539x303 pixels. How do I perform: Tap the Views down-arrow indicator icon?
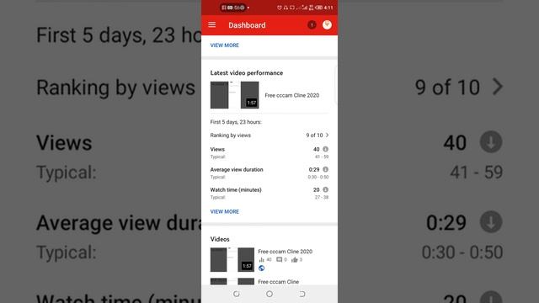pos(326,149)
